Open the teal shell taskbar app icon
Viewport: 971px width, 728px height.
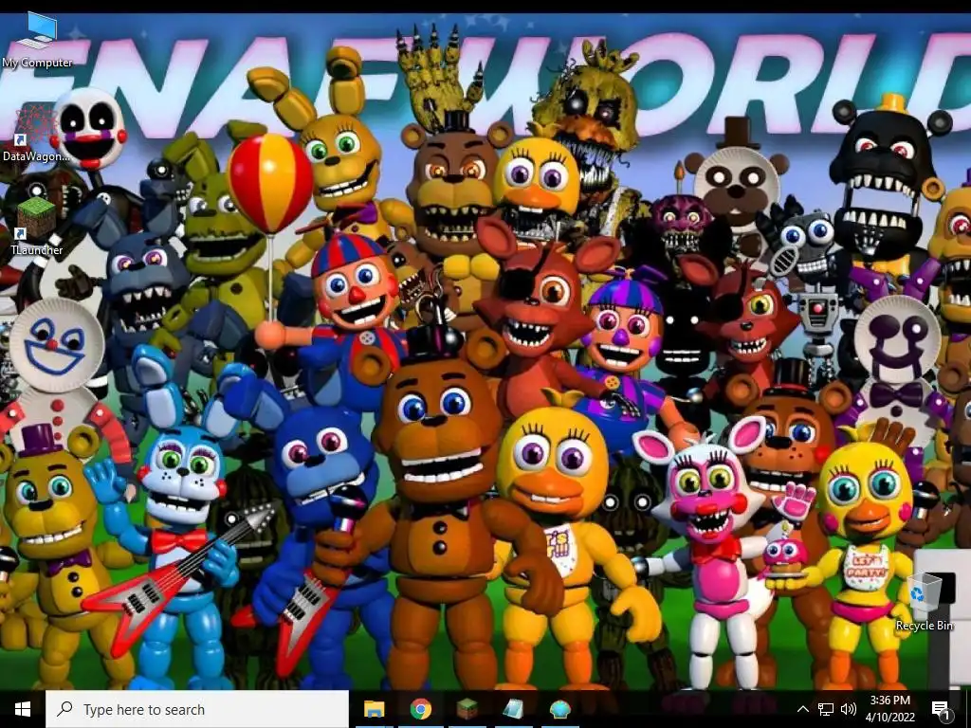tap(559, 709)
